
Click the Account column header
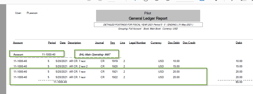tap(18, 43)
